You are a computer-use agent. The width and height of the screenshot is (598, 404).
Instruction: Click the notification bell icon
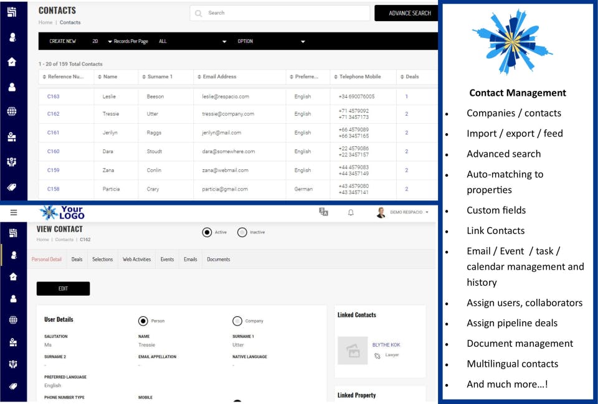click(351, 212)
